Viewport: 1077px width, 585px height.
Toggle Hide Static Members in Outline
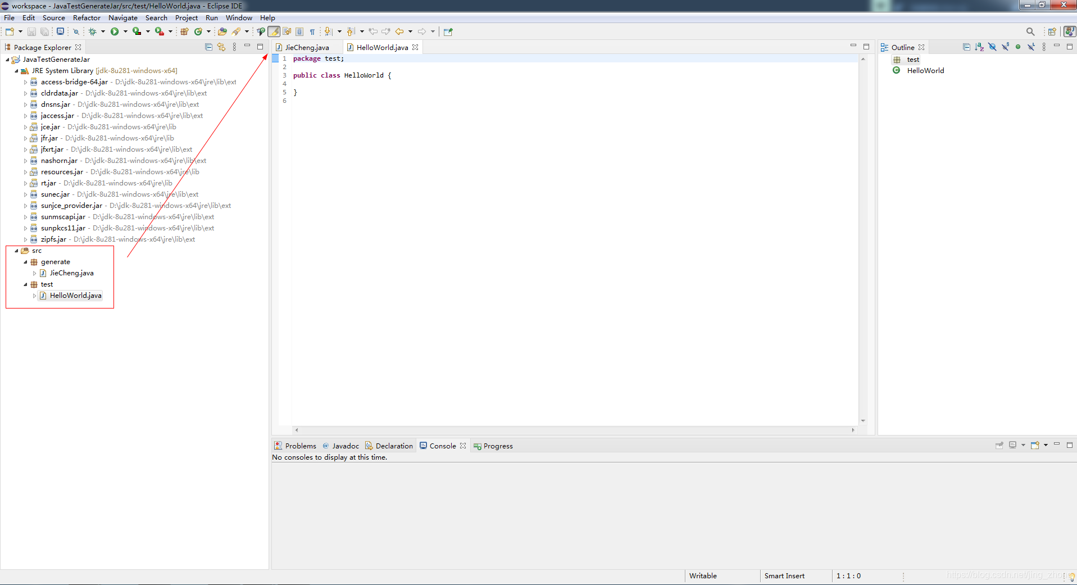click(1005, 47)
